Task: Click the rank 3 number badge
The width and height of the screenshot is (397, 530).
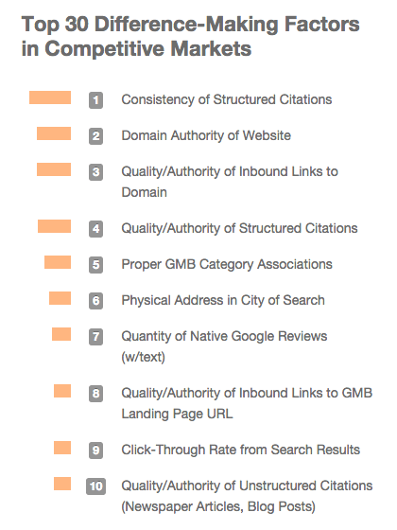Action: (95, 172)
